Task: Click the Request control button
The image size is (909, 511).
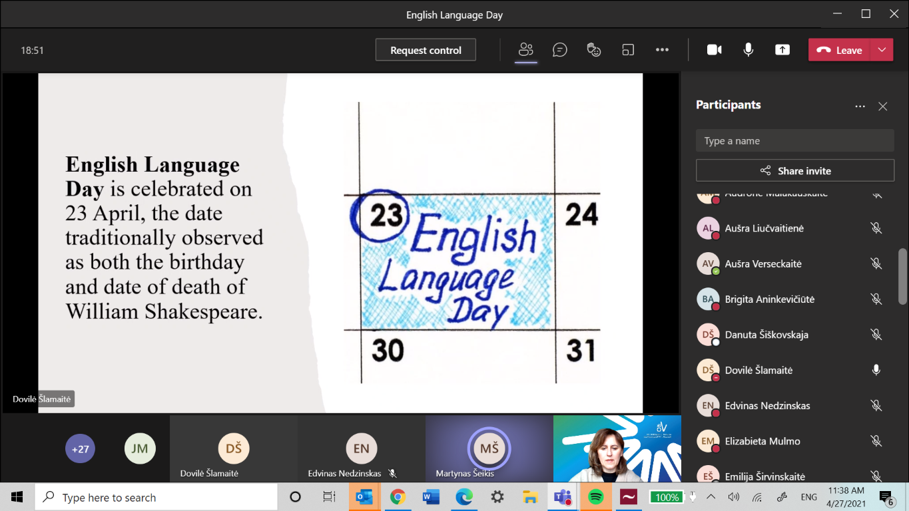Action: (426, 50)
